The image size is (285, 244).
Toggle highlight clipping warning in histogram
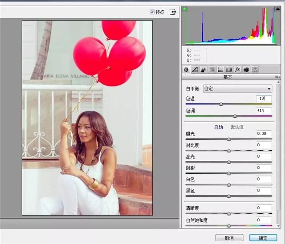[x=278, y=9]
